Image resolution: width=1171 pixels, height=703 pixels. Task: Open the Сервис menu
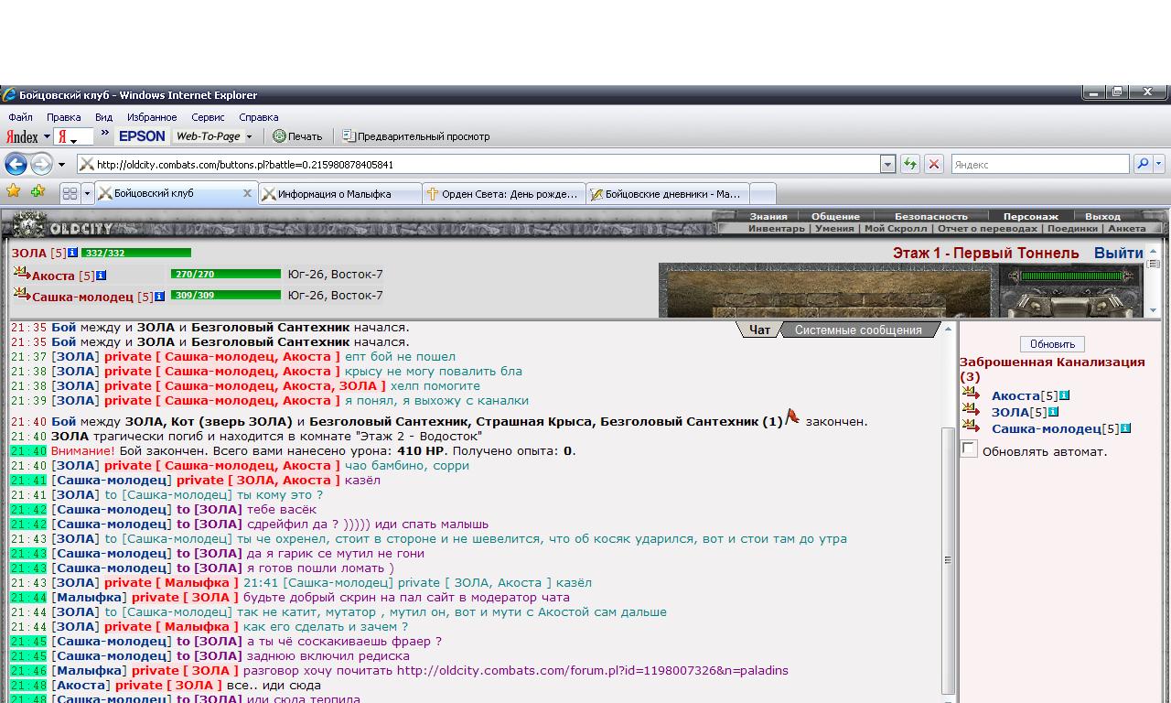[208, 117]
